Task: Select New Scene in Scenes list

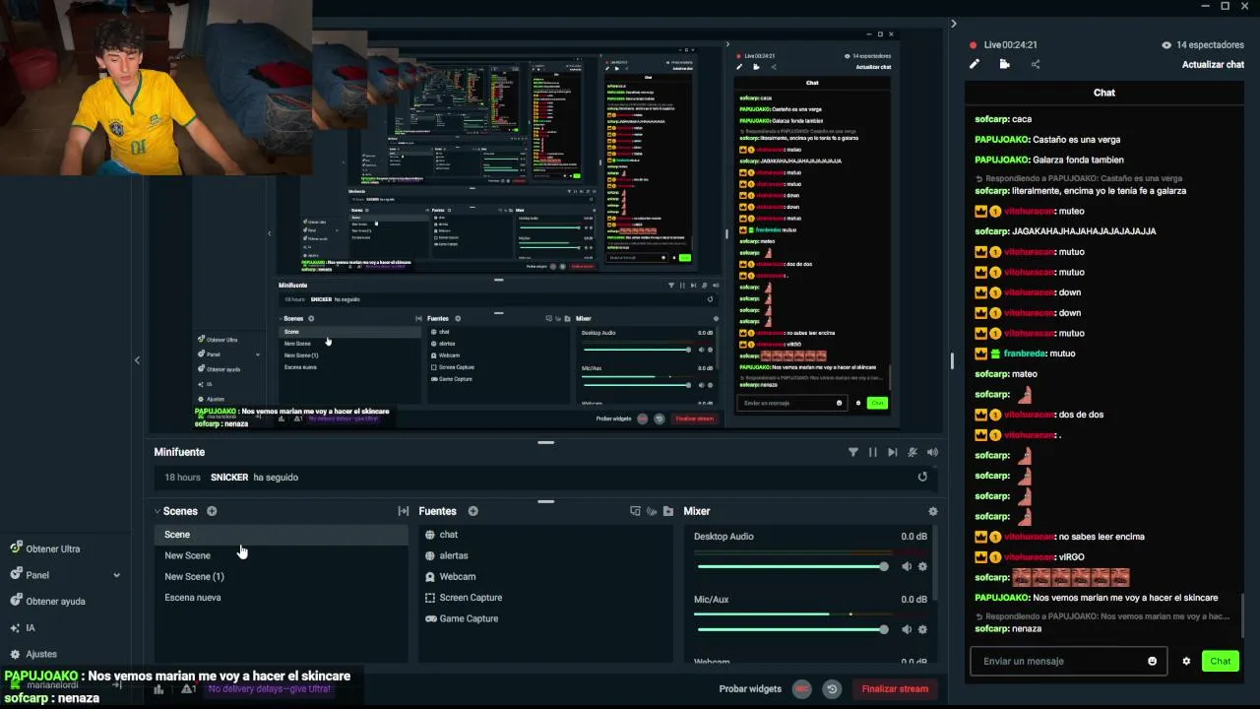Action: [x=281, y=555]
